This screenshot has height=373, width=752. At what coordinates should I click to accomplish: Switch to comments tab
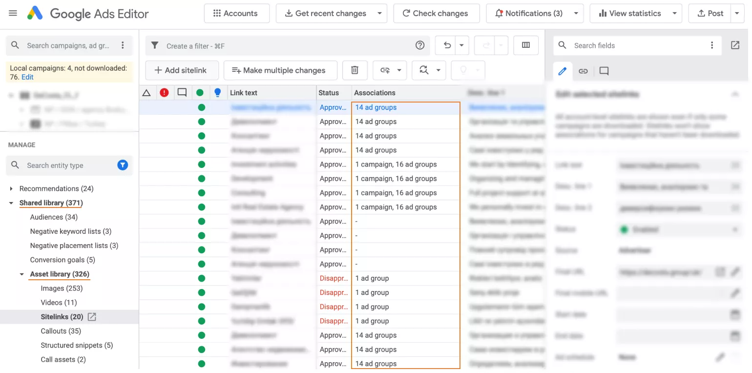point(604,71)
